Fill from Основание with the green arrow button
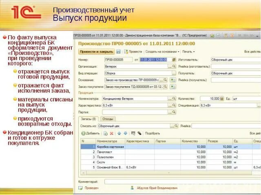261x195 pixels. point(173,80)
